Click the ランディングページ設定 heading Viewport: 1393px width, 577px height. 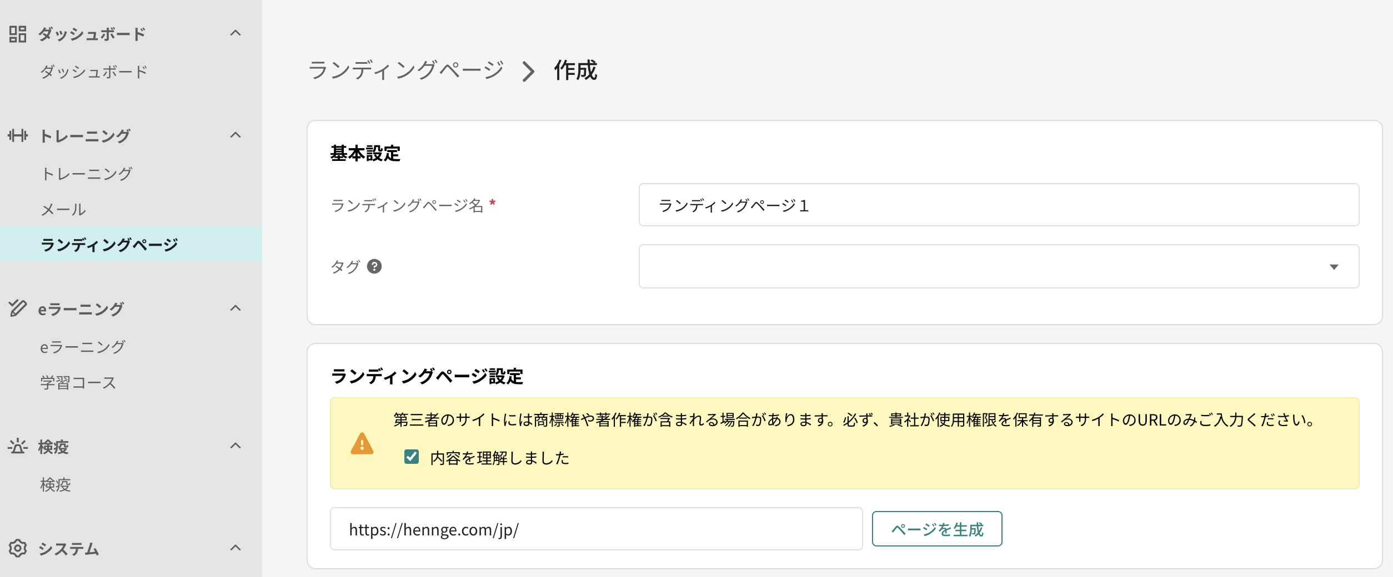point(427,376)
